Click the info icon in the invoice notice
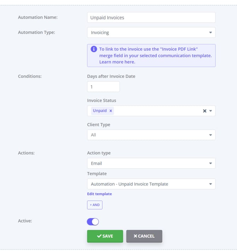 tap(94, 49)
